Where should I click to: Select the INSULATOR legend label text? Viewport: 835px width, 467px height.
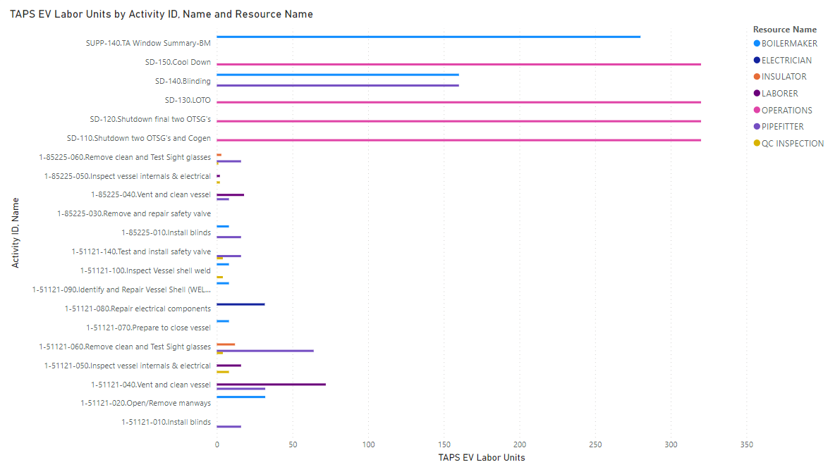point(784,77)
